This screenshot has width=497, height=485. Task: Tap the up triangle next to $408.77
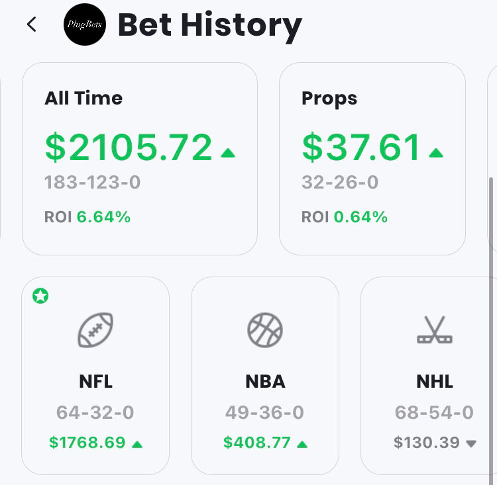tap(302, 443)
